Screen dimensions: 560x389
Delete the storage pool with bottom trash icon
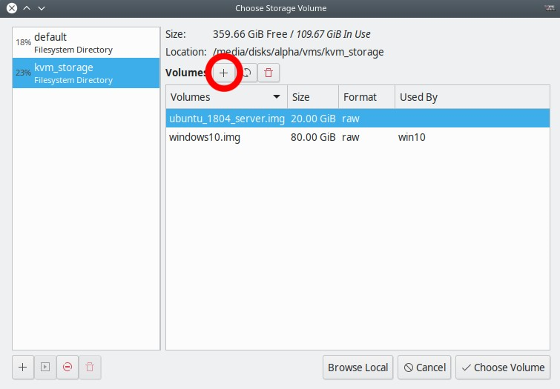[90, 367]
